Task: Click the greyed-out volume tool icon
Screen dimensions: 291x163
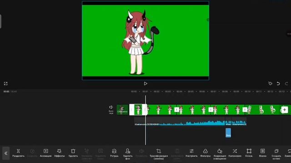Action: pos(141,151)
